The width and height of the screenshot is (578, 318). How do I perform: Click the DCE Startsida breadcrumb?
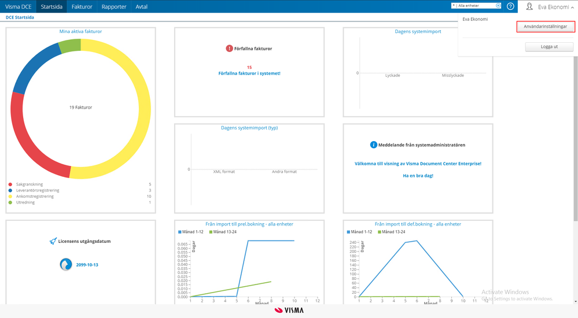click(20, 17)
